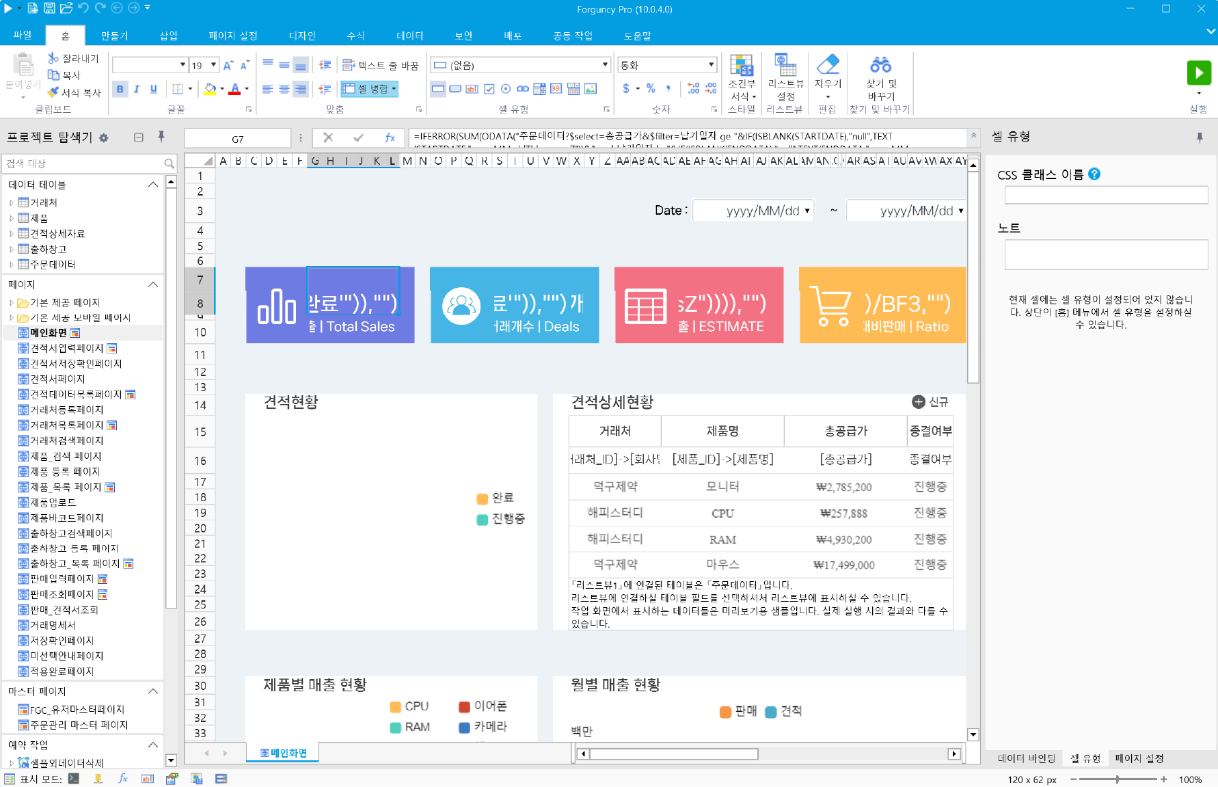The height and width of the screenshot is (787, 1218).
Task: Toggle align text right
Action: (301, 89)
